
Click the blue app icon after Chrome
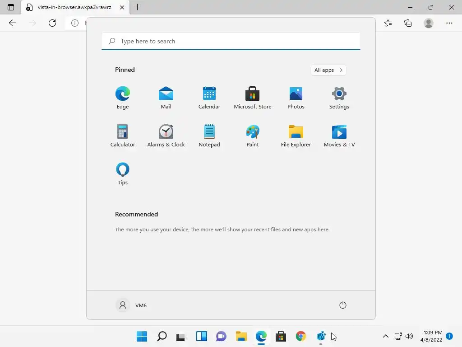(321, 336)
